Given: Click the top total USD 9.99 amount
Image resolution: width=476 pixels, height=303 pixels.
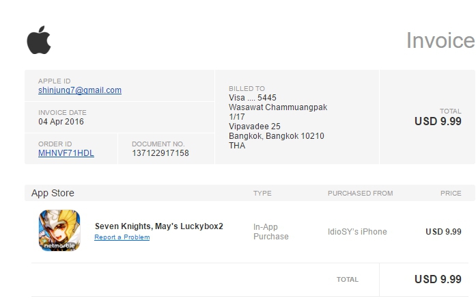Looking at the screenshot, I should click(x=438, y=121).
